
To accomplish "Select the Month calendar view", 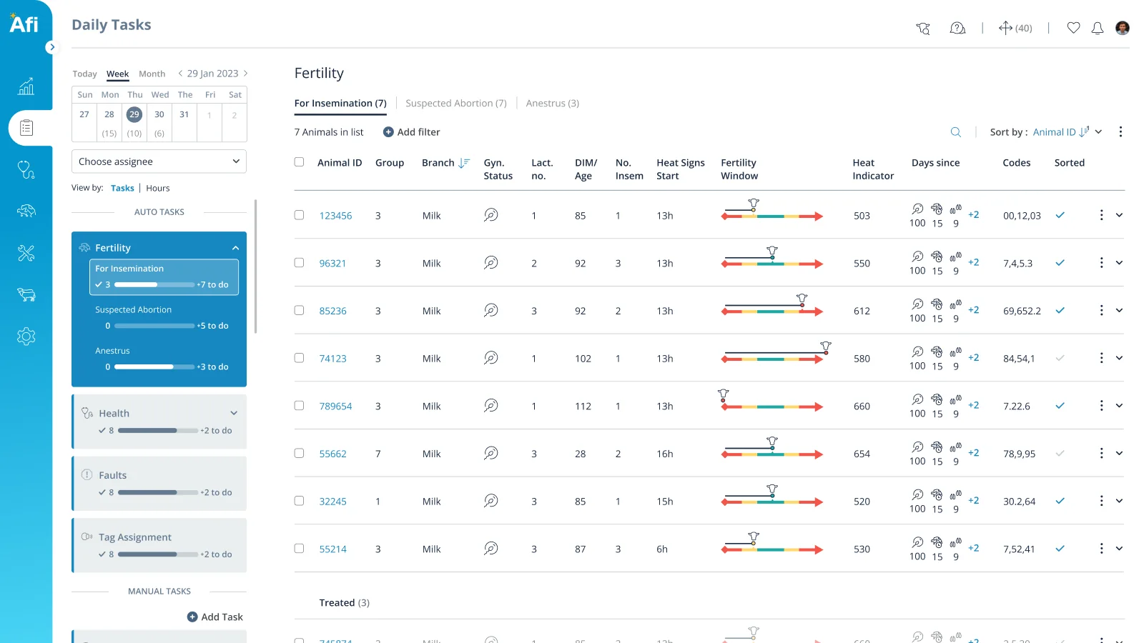I will pos(152,74).
